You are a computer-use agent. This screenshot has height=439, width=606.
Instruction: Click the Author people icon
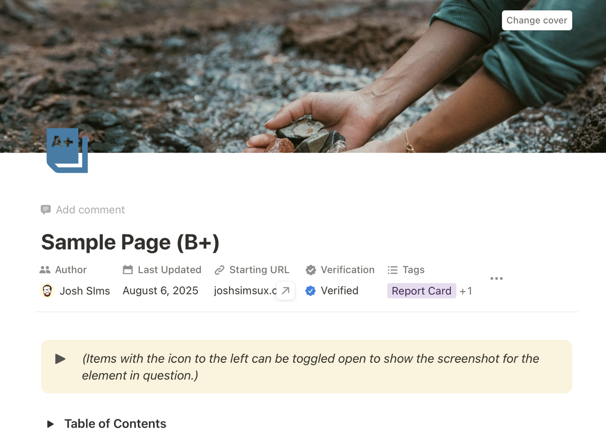[45, 270]
